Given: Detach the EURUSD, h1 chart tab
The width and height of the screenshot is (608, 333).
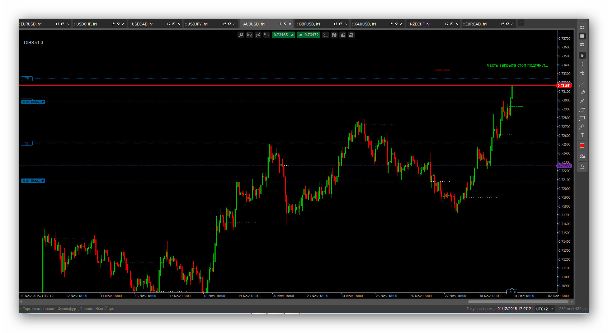Looking at the screenshot, I should click(x=57, y=24).
